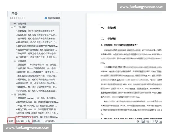Go to 1.位置调研 (when) entry
This screenshot has width=169, height=135.
point(37,98)
